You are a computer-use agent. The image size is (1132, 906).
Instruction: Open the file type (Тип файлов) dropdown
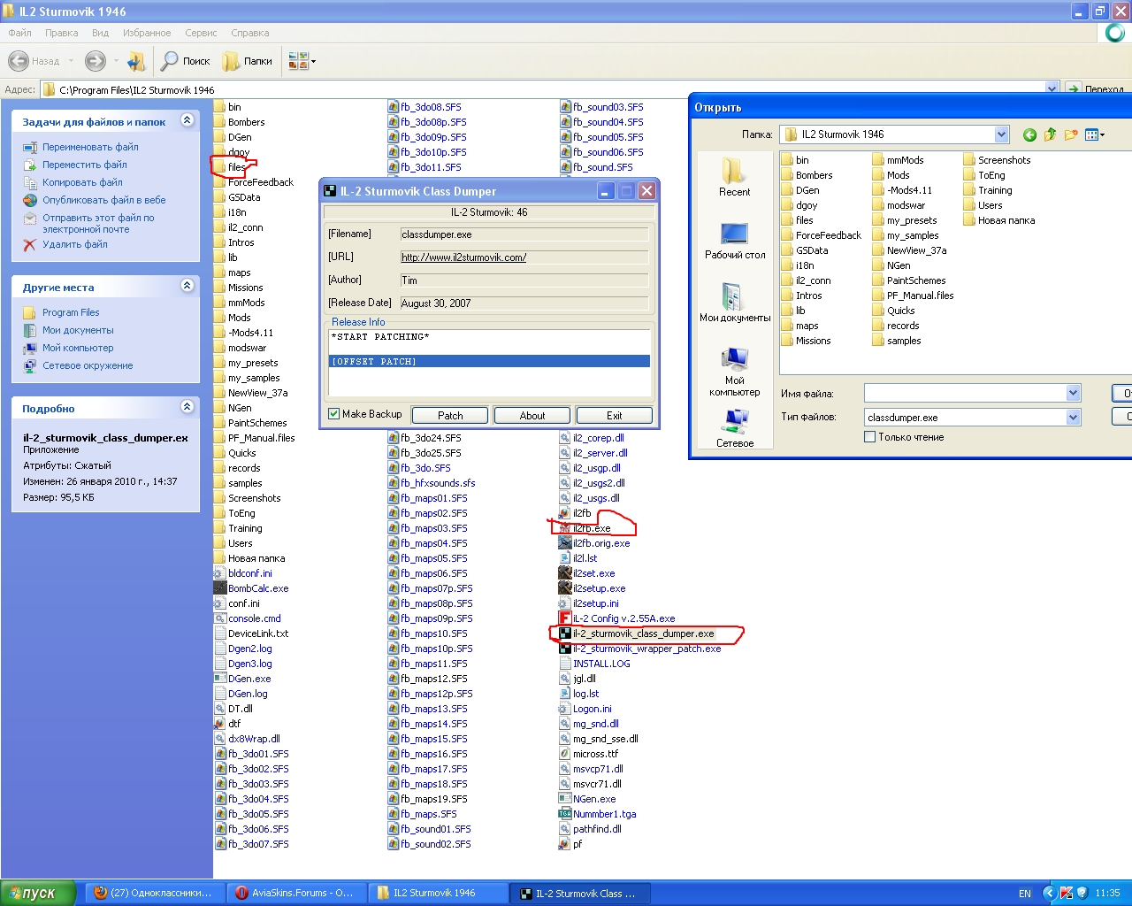[x=1073, y=418]
